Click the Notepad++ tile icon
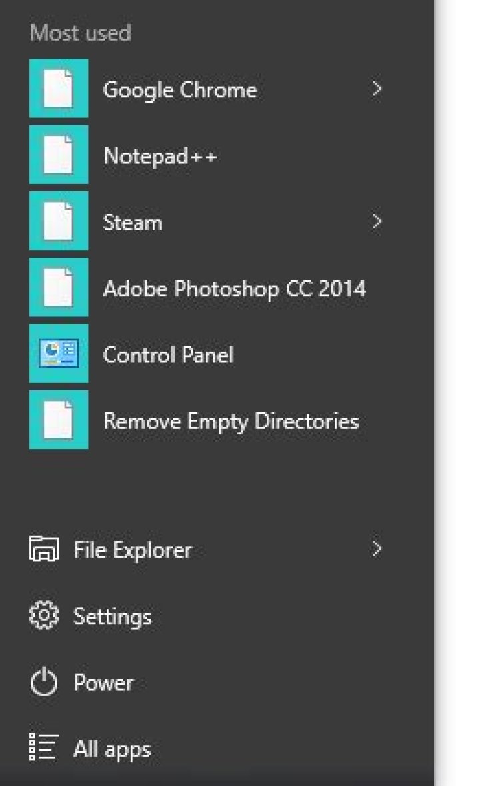 pyautogui.click(x=59, y=155)
